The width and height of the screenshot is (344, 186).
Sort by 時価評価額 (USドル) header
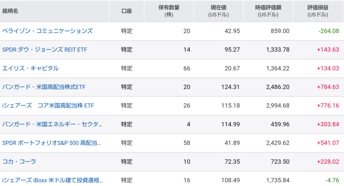268,11
